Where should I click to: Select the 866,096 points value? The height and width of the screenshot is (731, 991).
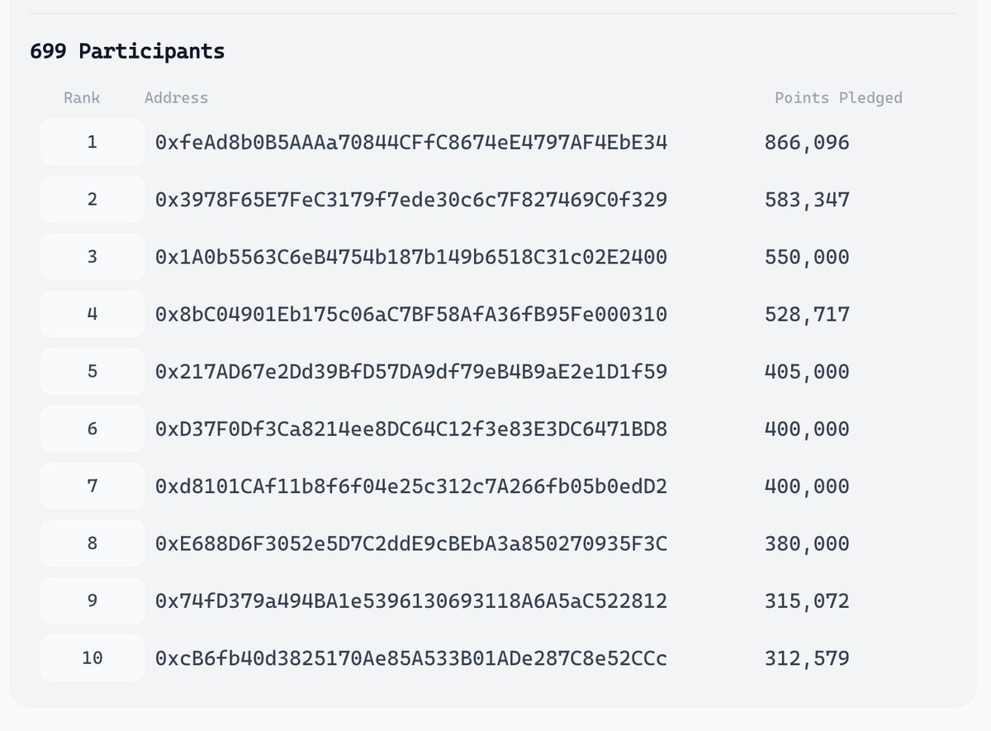[x=807, y=144]
